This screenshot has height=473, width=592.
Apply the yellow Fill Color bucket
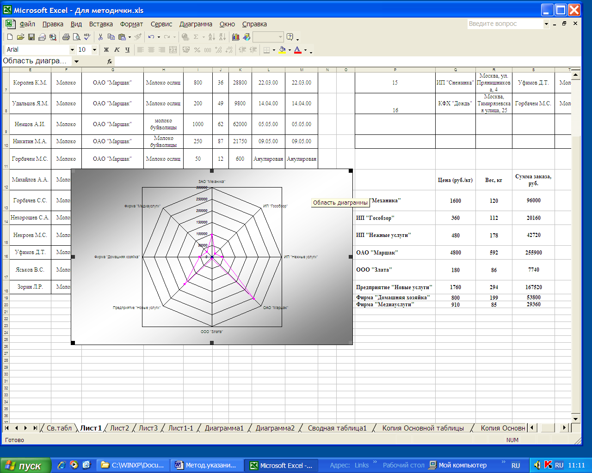tap(282, 49)
